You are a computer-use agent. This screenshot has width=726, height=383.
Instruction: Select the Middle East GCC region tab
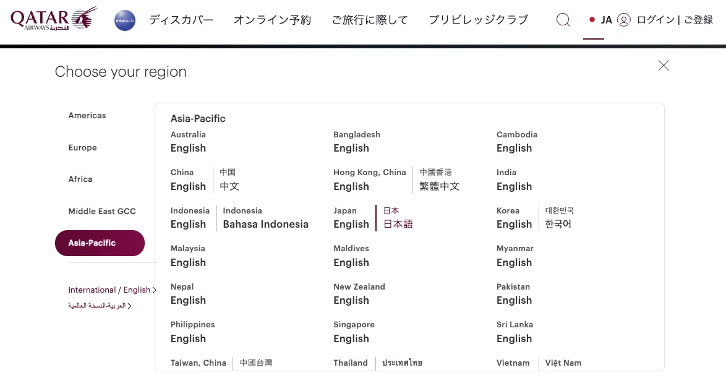102,211
